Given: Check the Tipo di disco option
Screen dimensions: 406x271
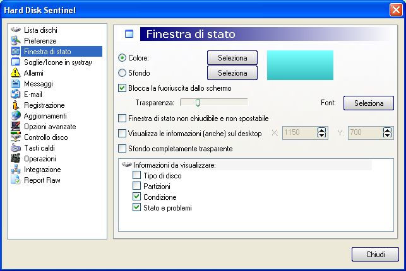Looking at the screenshot, I should 136,175.
